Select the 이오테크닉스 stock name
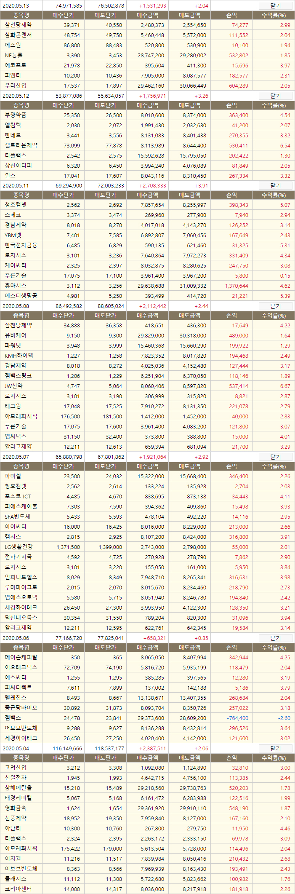The image size is (295, 894). click(21, 667)
